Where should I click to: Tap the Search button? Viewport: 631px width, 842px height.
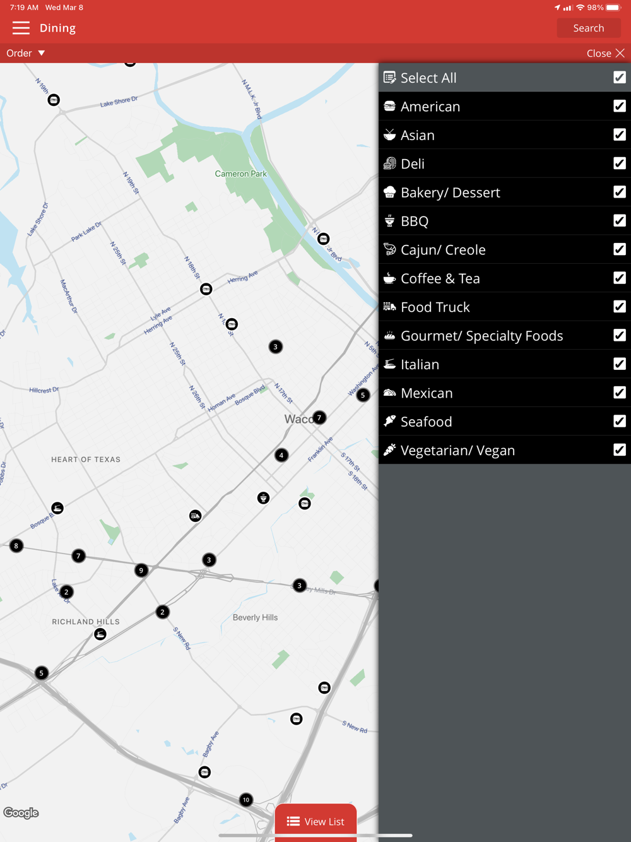[x=589, y=28]
